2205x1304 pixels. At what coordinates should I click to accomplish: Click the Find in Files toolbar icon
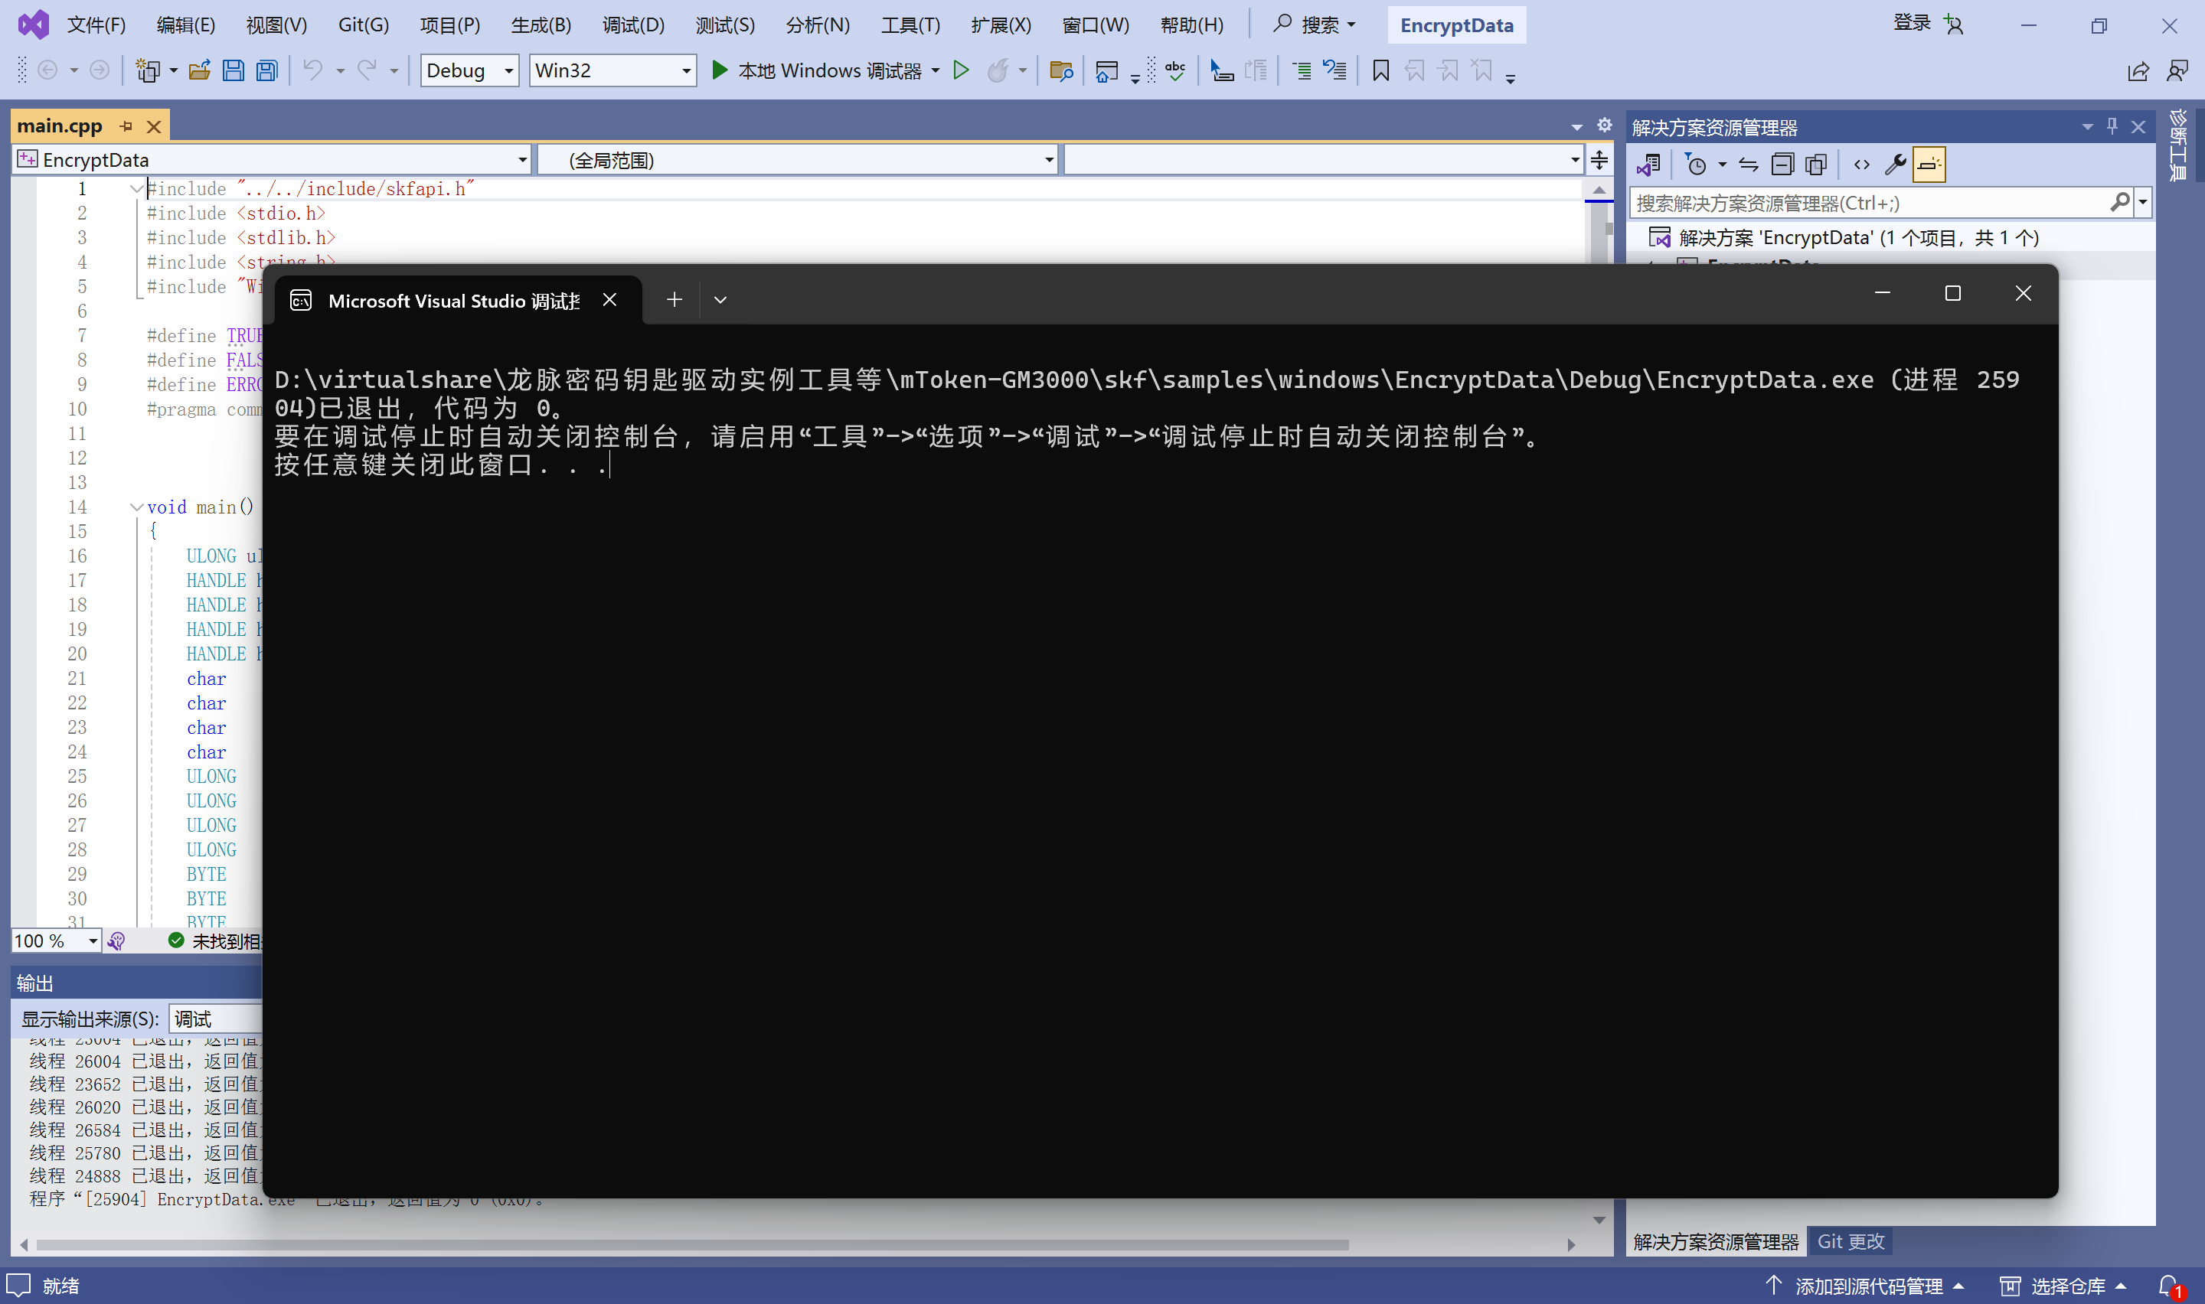[x=1060, y=70]
